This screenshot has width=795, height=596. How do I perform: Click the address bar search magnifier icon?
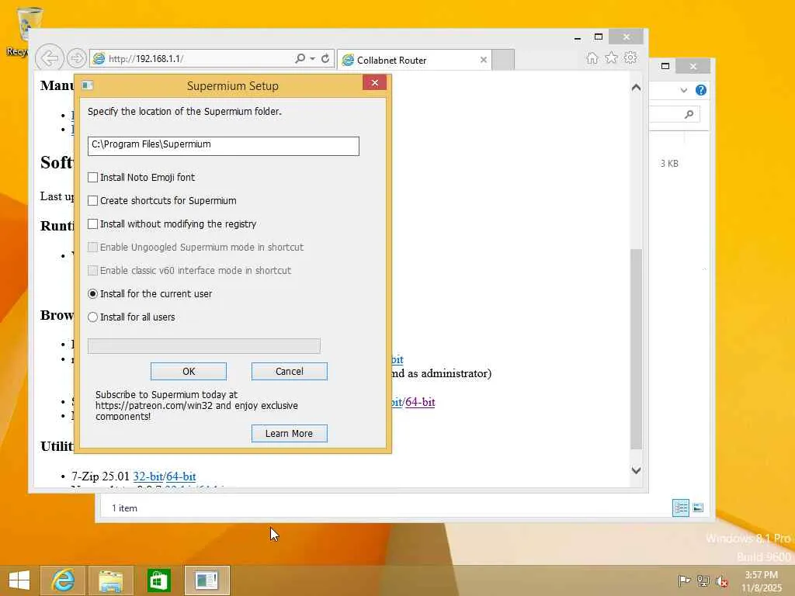tap(300, 59)
